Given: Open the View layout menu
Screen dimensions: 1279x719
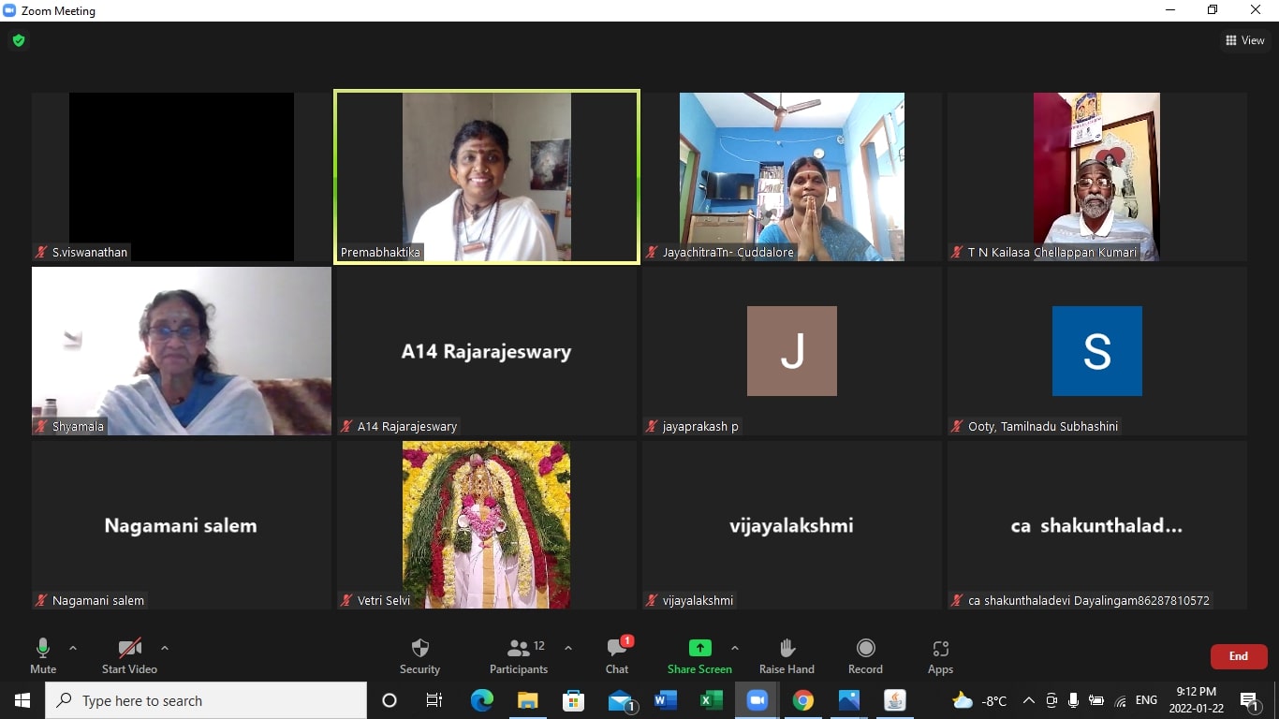Looking at the screenshot, I should click(x=1245, y=40).
